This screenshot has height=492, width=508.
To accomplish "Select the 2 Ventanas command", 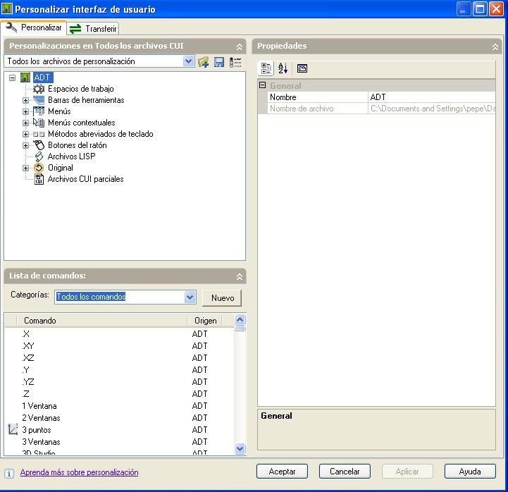I will [x=119, y=418].
